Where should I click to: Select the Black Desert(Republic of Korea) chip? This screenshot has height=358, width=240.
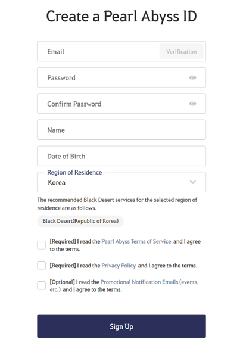point(80,221)
